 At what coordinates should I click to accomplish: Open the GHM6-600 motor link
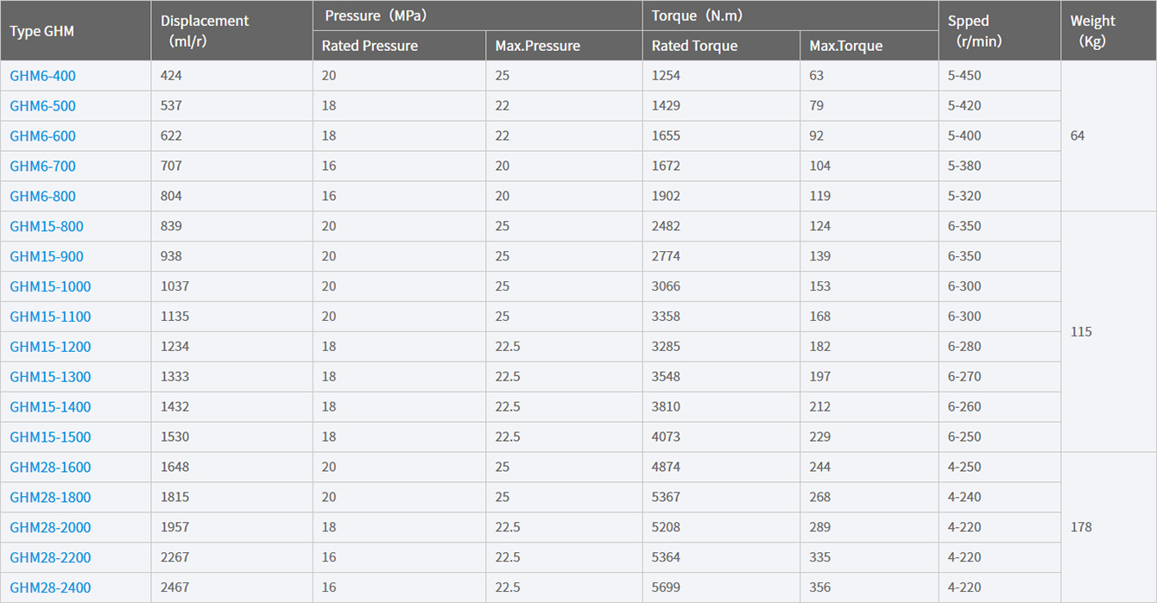click(x=43, y=136)
